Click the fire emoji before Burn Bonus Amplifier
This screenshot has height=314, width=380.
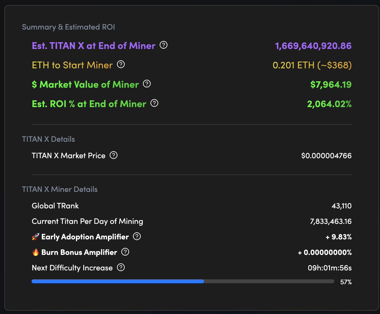(x=35, y=252)
